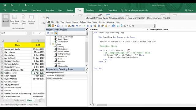196x110 pixels.
Task: Click the Undo arrow in VBA toolbar
Action: (77, 26)
